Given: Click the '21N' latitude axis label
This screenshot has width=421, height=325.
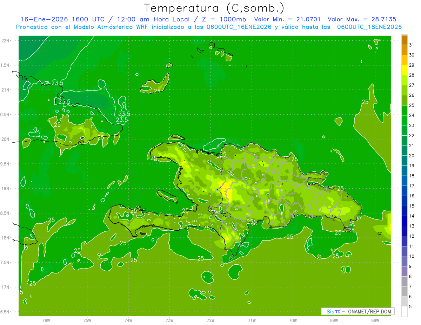Looking at the screenshot, I should tap(5, 90).
